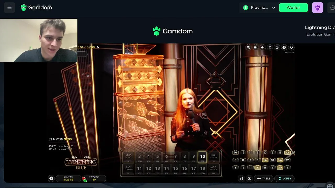
Task: Return to the LOBBY
Action: point(284,179)
